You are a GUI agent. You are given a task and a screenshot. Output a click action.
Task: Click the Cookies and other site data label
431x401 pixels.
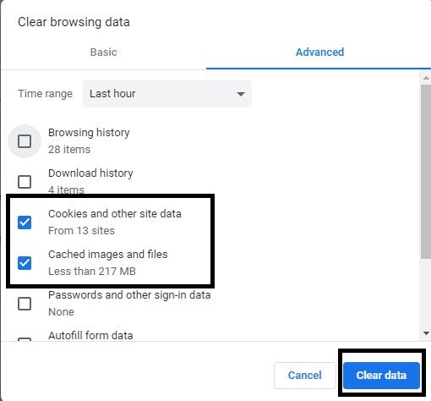[115, 214]
